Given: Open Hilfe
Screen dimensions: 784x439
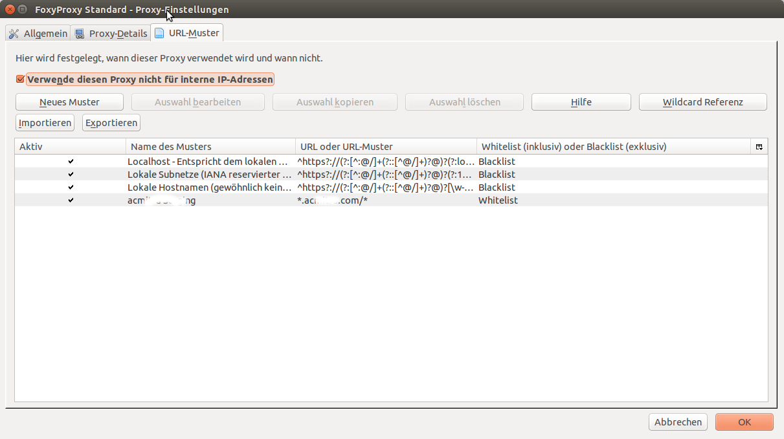Looking at the screenshot, I should point(581,102).
